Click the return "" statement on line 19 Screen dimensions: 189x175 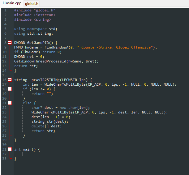(x=42, y=94)
